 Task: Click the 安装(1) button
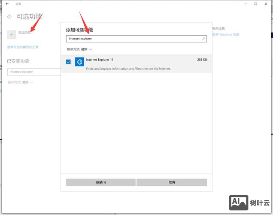pos(101,182)
